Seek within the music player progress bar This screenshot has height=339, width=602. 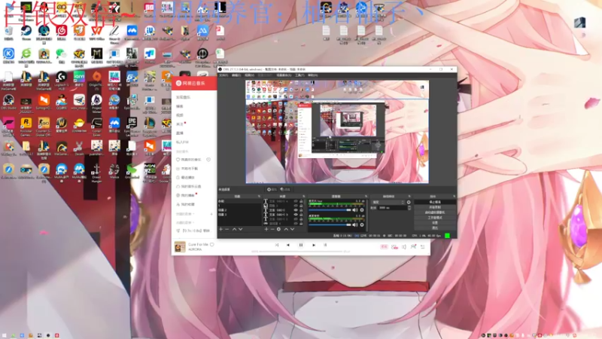click(x=300, y=252)
